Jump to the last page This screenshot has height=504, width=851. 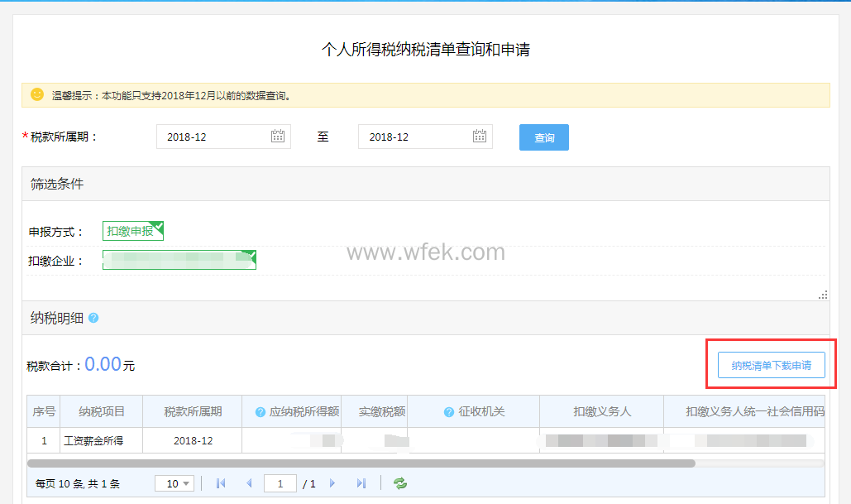click(361, 482)
